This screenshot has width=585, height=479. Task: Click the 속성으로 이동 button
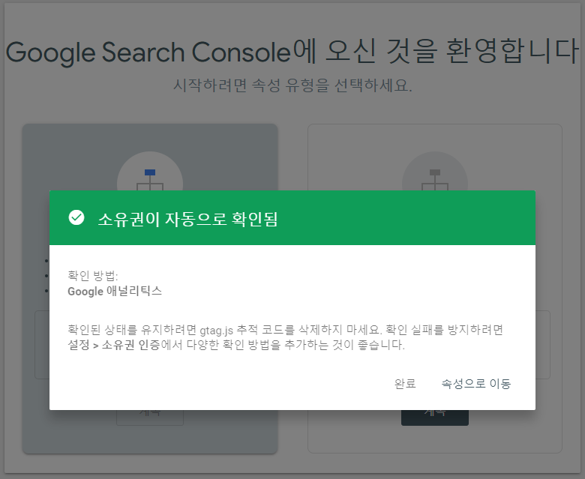pos(476,383)
